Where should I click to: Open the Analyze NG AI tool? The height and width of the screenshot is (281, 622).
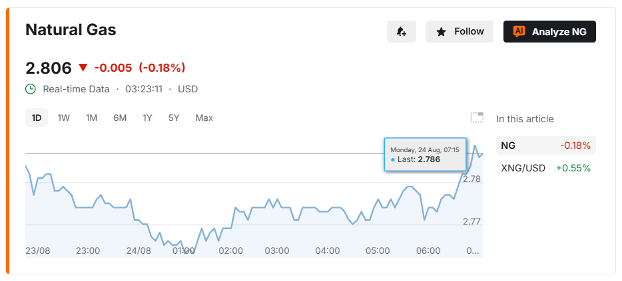click(x=549, y=32)
